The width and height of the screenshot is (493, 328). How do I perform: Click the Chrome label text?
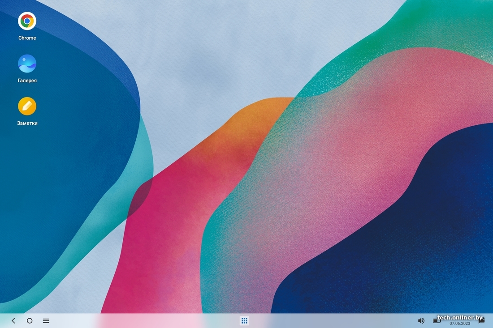[27, 38]
